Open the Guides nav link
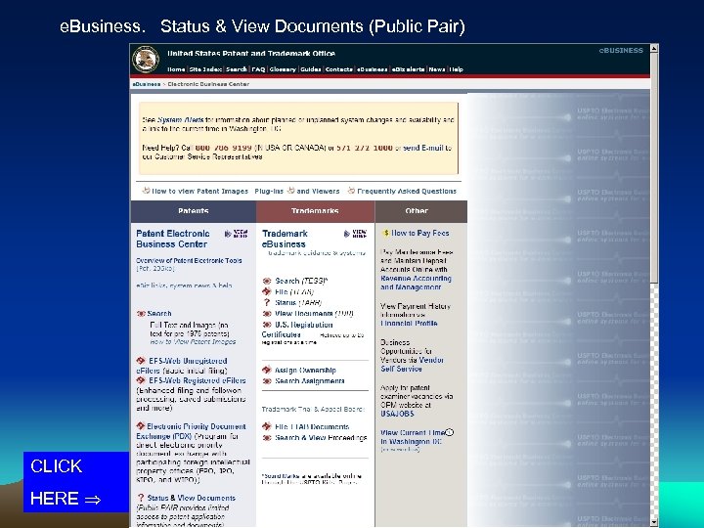The width and height of the screenshot is (704, 528). pos(310,69)
